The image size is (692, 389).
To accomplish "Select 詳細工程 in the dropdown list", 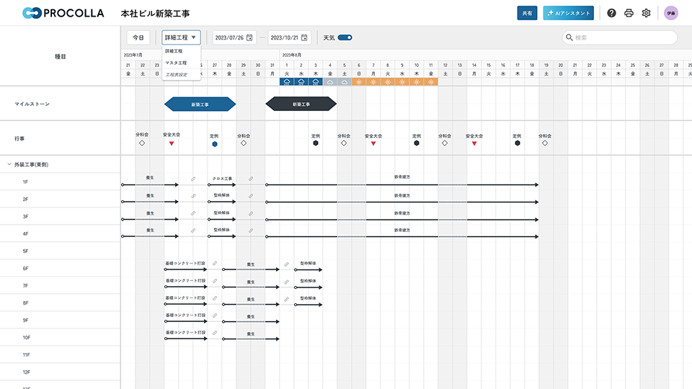I will (x=174, y=51).
